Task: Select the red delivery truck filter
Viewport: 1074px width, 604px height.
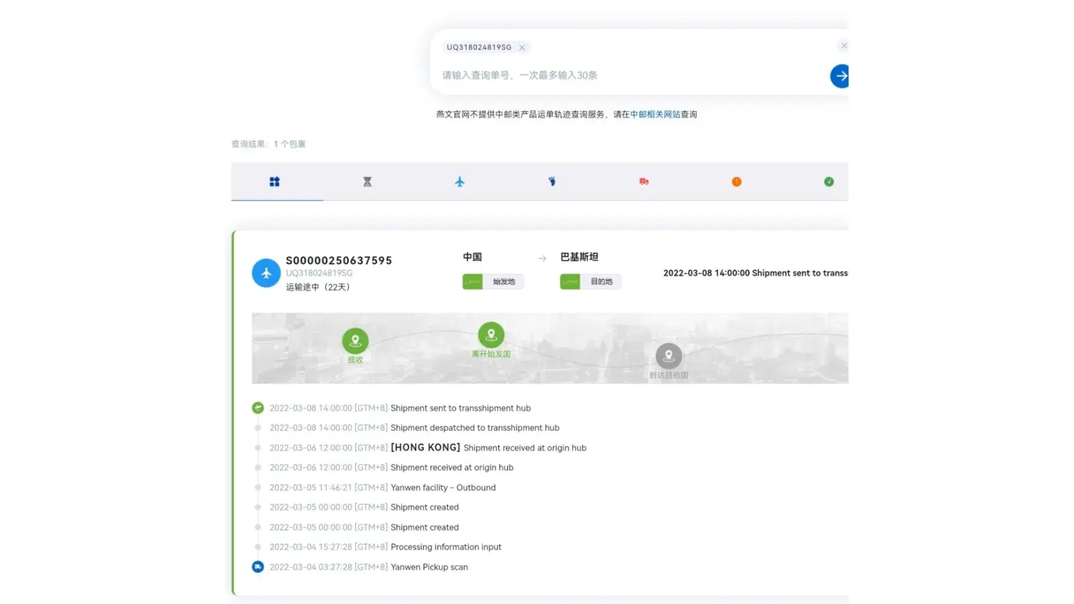Action: [644, 182]
